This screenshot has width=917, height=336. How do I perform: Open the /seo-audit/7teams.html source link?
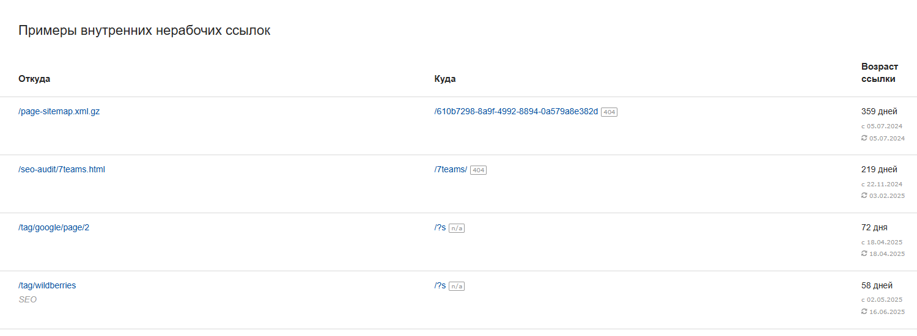click(x=62, y=169)
